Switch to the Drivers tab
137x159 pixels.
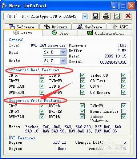coord(56,27)
